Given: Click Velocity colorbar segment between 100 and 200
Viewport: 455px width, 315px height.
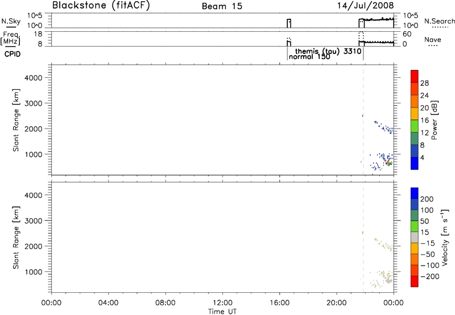Looking at the screenshot, I should (x=415, y=204).
